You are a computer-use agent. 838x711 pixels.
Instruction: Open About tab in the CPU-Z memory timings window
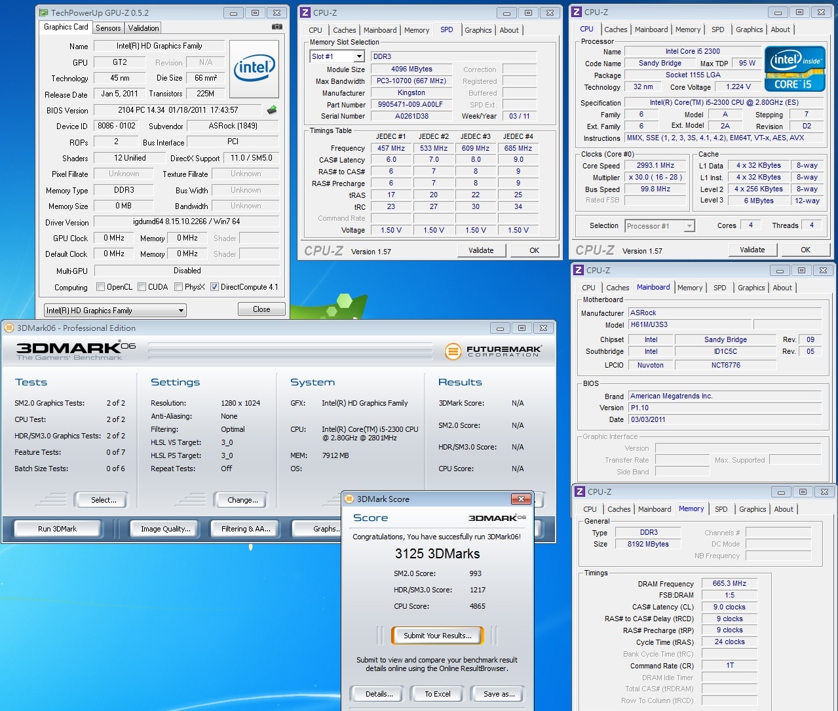pos(784,509)
